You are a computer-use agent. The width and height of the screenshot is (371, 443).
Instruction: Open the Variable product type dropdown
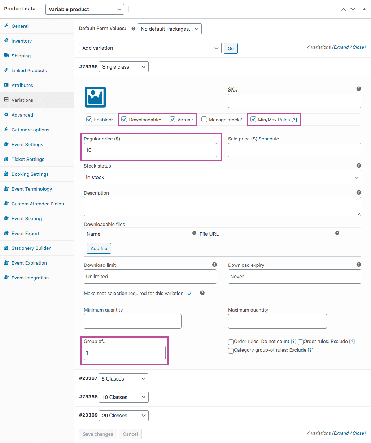tap(84, 9)
